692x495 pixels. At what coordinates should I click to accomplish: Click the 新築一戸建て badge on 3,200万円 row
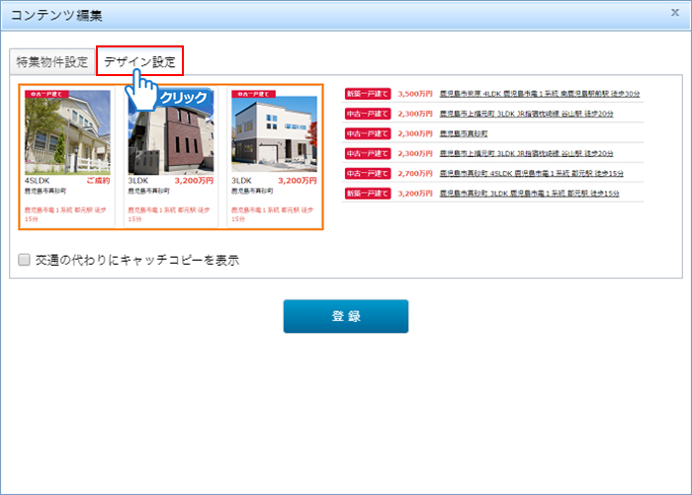pos(368,193)
